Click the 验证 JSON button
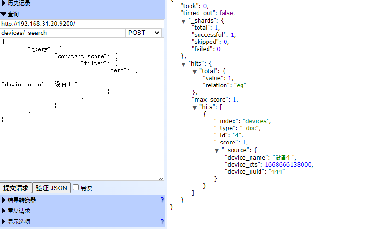This screenshot has width=372, height=229. click(52, 187)
